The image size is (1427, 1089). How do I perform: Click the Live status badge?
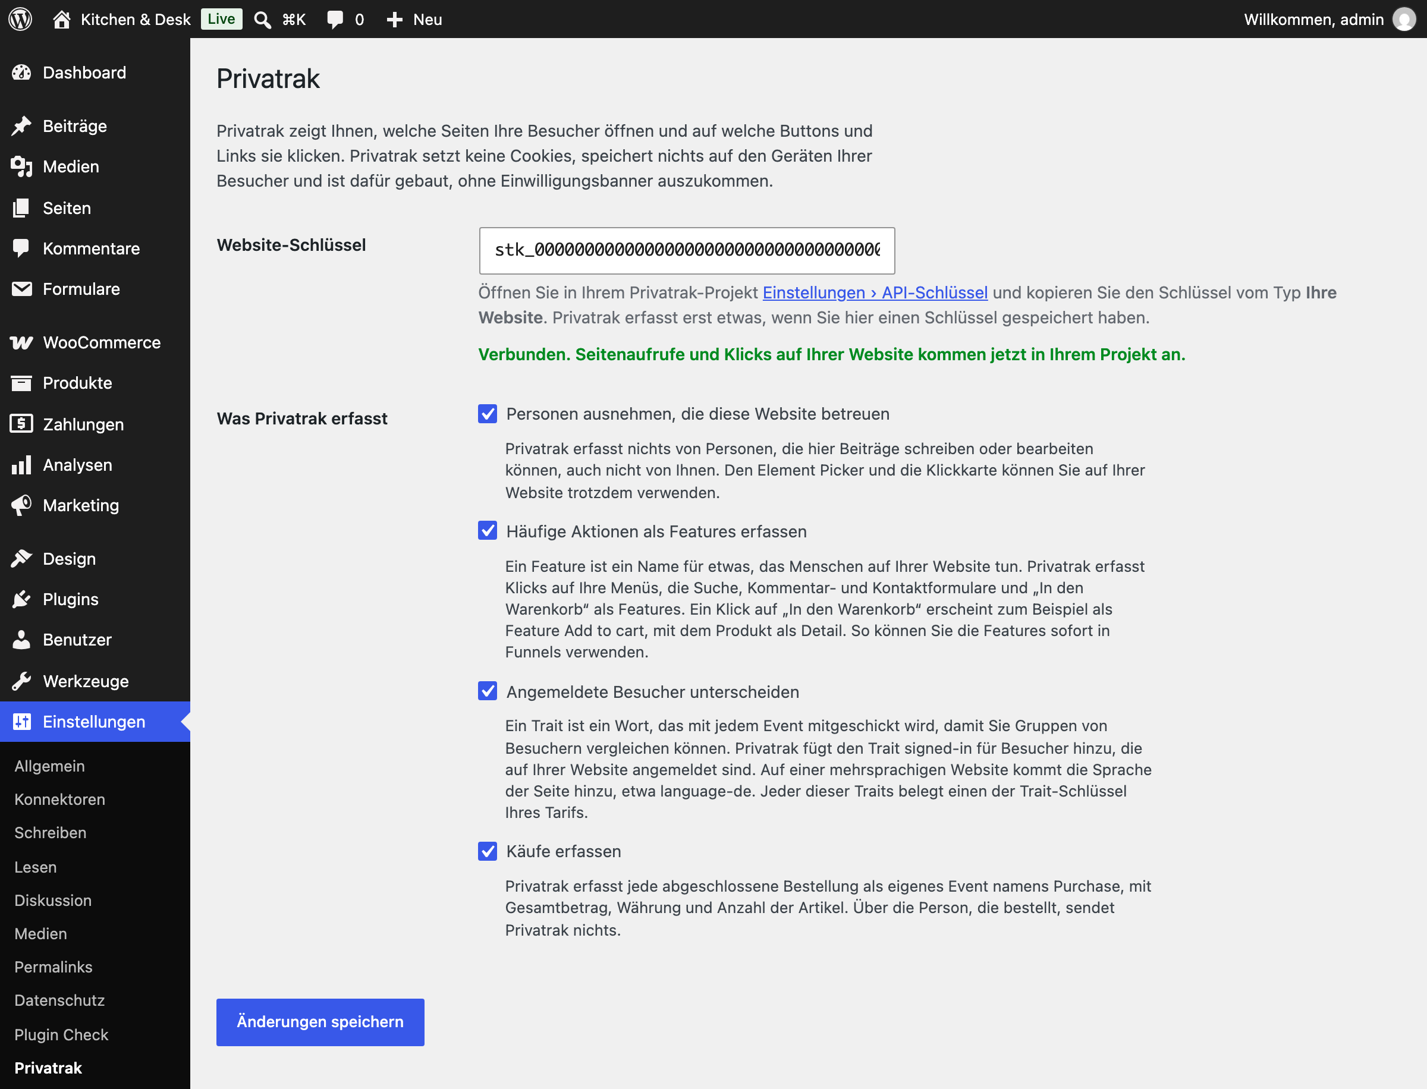221,19
